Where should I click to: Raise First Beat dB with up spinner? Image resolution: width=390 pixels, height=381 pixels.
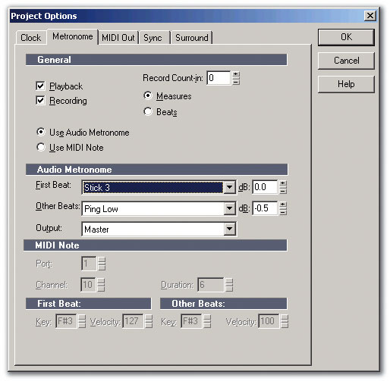283,183
